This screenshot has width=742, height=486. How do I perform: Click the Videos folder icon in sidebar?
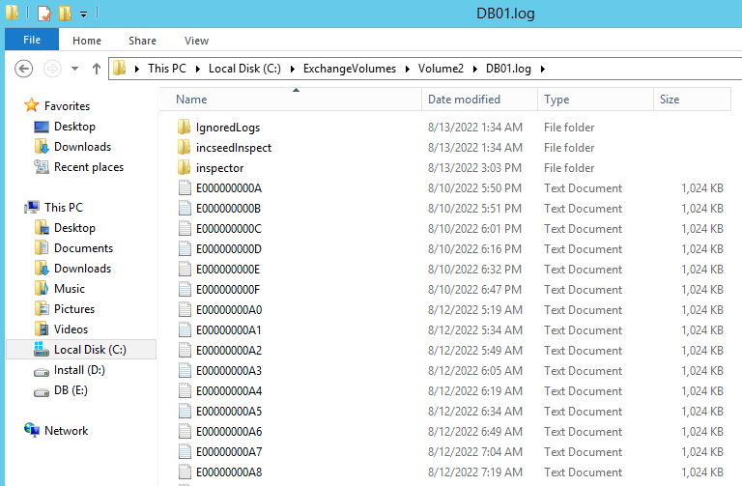click(42, 329)
